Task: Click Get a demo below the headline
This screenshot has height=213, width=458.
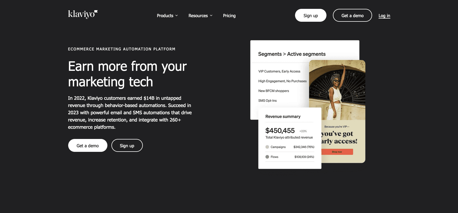Action: click(88, 145)
